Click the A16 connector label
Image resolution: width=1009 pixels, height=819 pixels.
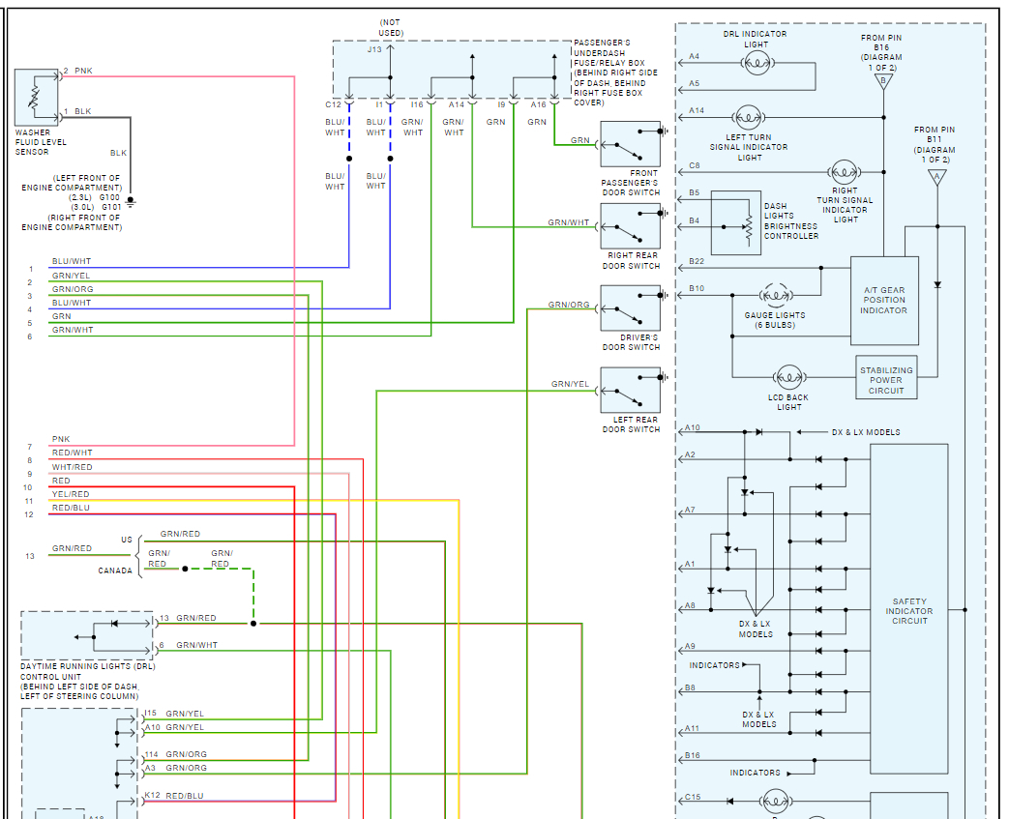(539, 104)
